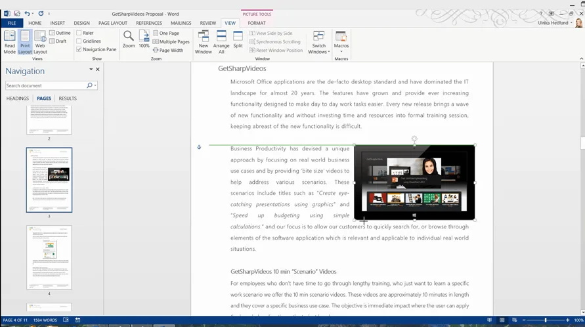585x327 pixels.
Task: Click the search magnifier in Navigation pane
Action: pyautogui.click(x=89, y=85)
